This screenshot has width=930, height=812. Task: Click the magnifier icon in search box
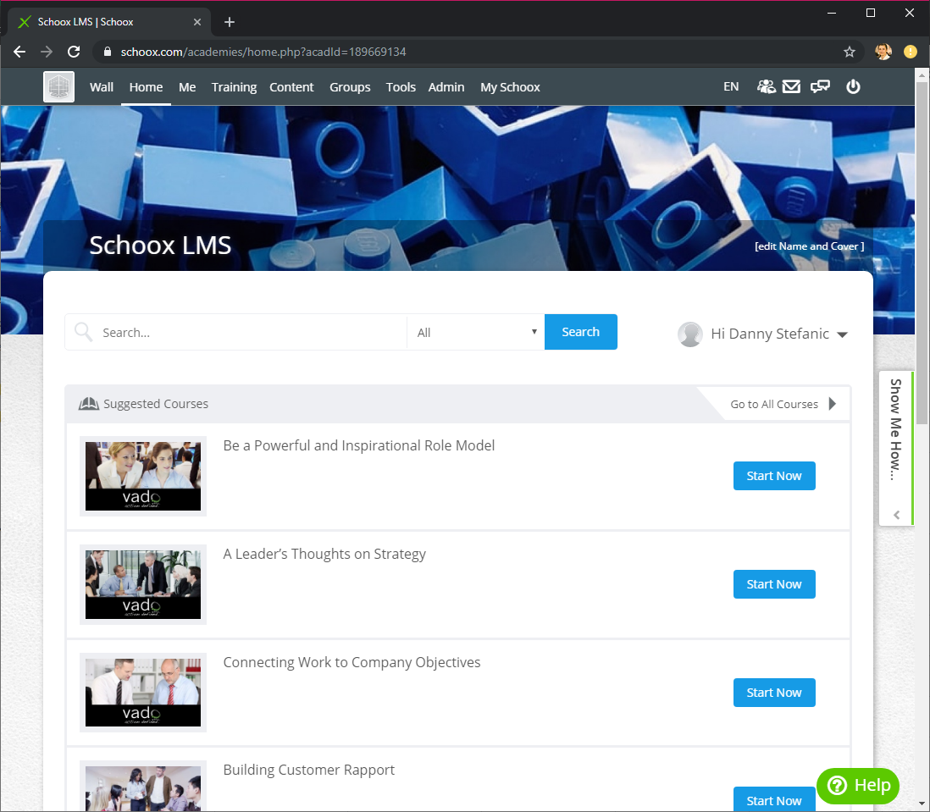tap(83, 332)
